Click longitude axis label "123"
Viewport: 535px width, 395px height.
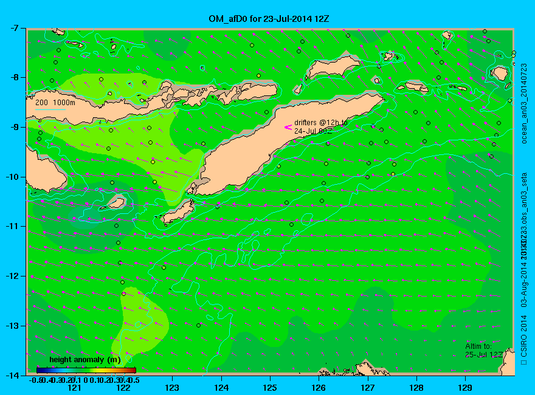(172, 388)
